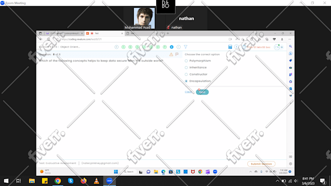Screen dimensions: 331x186
Task: Flag this question with flag icon
Action: [x=177, y=54]
